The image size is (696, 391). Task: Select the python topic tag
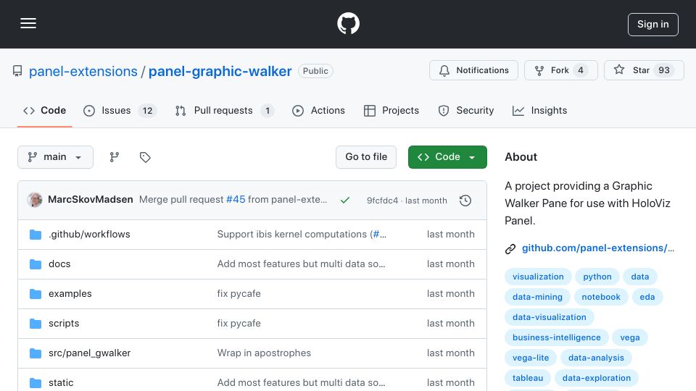pos(597,277)
